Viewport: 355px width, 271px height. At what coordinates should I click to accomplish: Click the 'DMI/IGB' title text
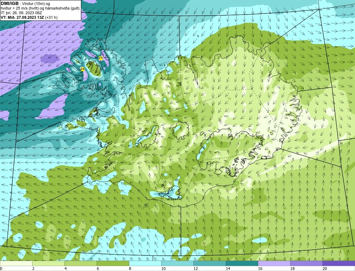point(10,4)
